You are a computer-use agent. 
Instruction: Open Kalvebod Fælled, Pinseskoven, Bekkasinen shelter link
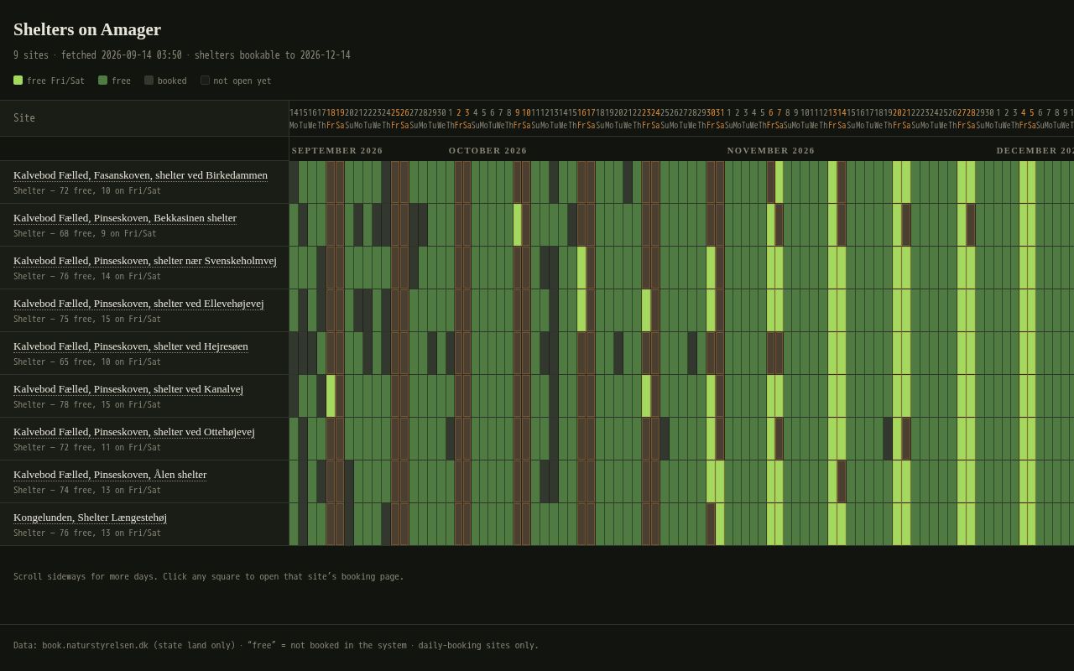[x=125, y=218]
